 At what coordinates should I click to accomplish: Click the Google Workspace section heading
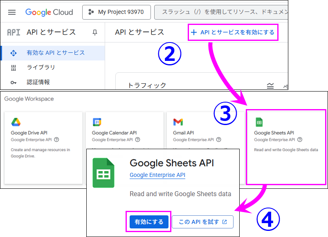tap(29, 99)
